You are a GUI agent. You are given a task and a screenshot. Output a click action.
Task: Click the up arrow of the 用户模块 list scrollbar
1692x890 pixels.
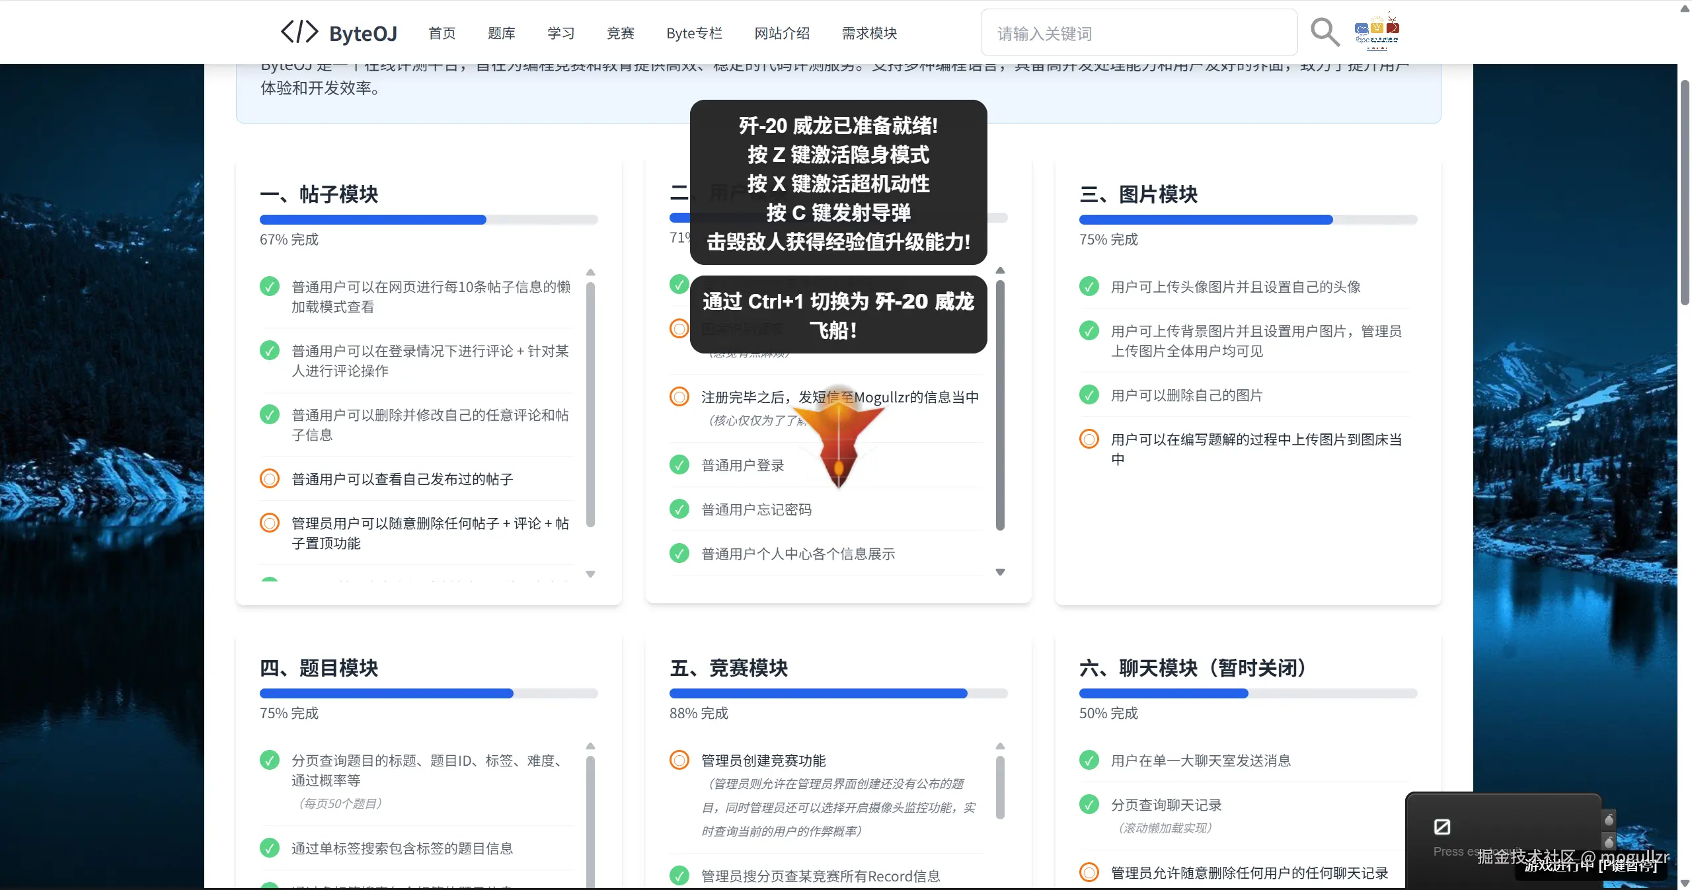1000,270
